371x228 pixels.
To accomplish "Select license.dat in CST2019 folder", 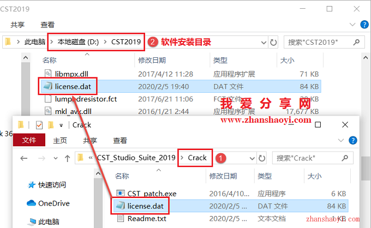I will (181, 86).
